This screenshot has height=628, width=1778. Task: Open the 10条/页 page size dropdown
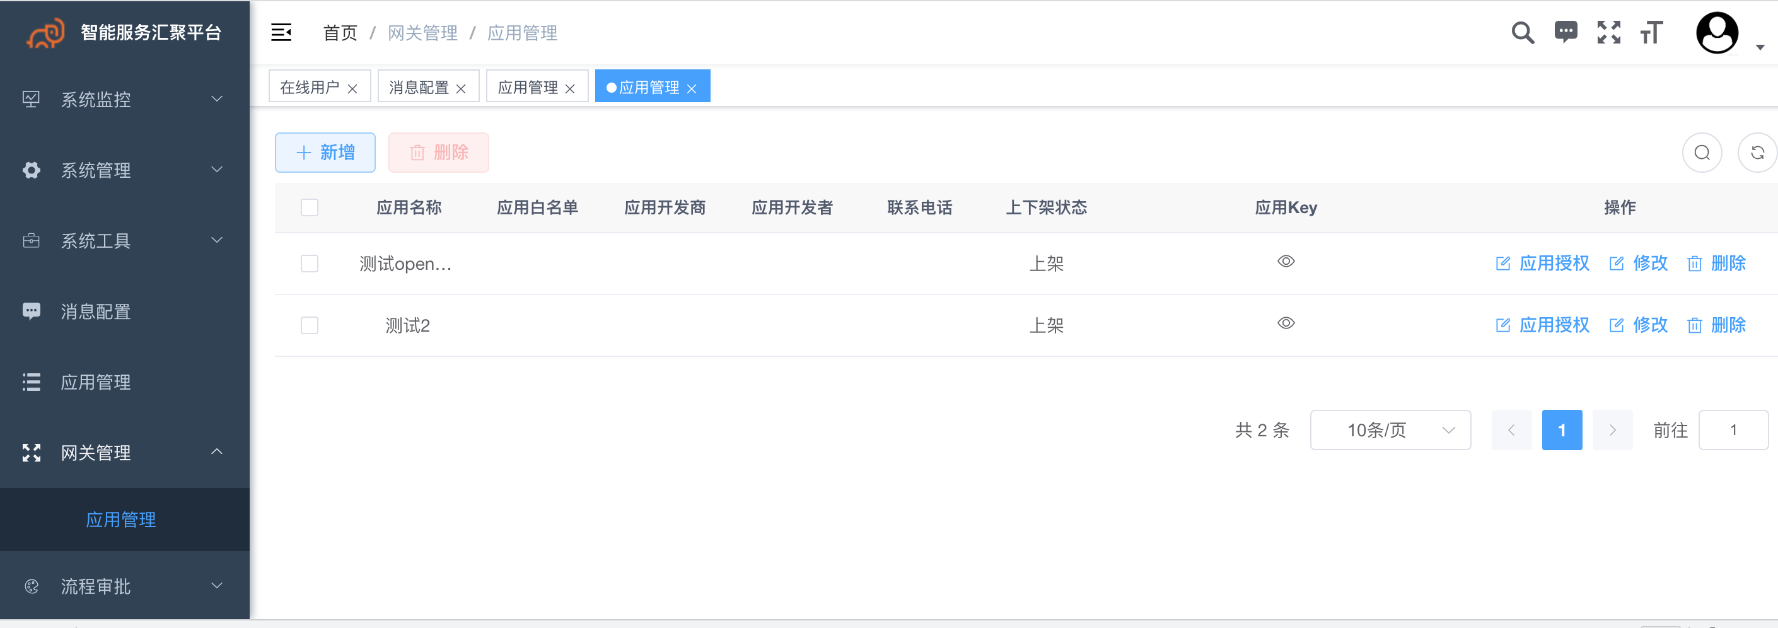(1390, 430)
